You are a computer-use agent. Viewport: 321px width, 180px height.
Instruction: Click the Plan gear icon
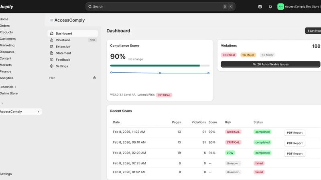click(94, 78)
